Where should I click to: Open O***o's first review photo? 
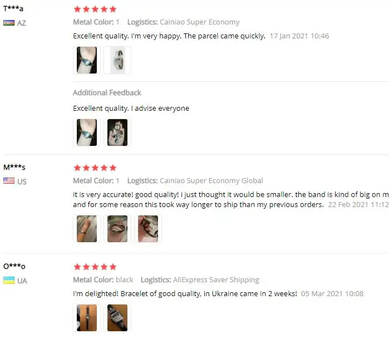tap(87, 318)
